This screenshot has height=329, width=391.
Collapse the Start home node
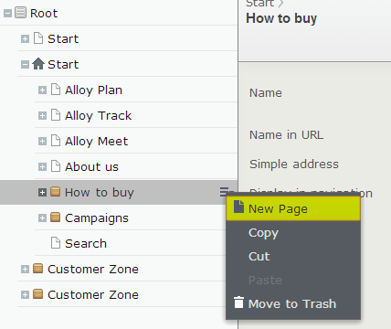[x=25, y=64]
